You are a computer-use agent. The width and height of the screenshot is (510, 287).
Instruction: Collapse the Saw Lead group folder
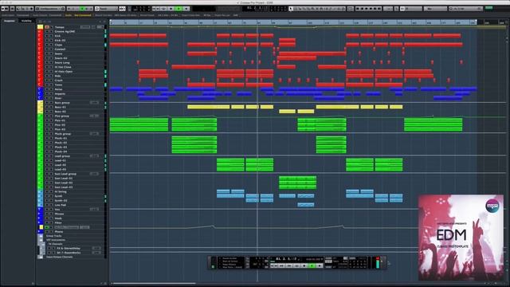(41, 174)
